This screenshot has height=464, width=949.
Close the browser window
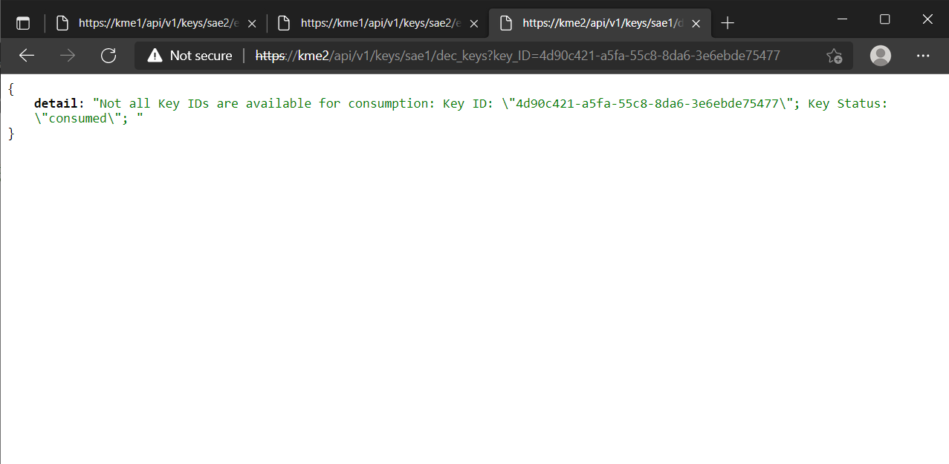pyautogui.click(x=927, y=19)
